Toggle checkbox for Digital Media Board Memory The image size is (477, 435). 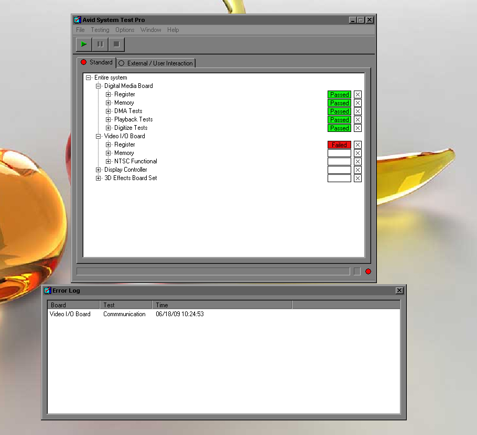coord(357,103)
